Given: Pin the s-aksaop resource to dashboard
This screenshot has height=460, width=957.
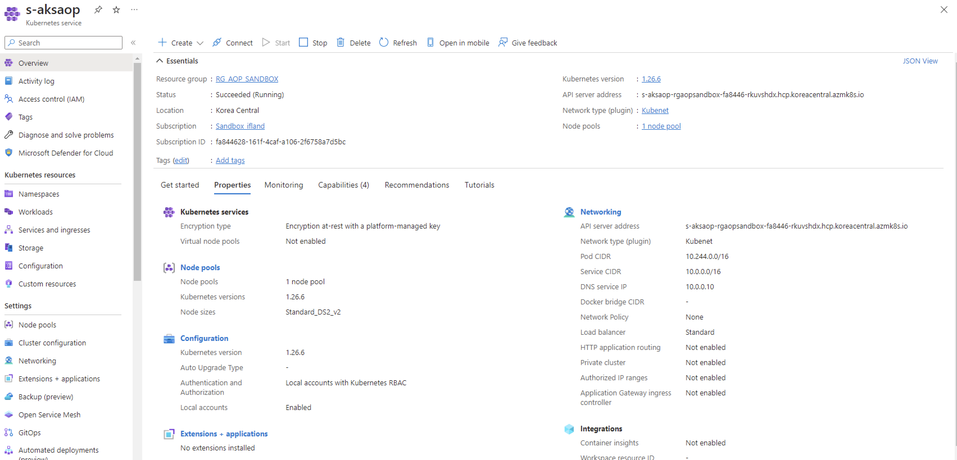Looking at the screenshot, I should click(x=98, y=10).
